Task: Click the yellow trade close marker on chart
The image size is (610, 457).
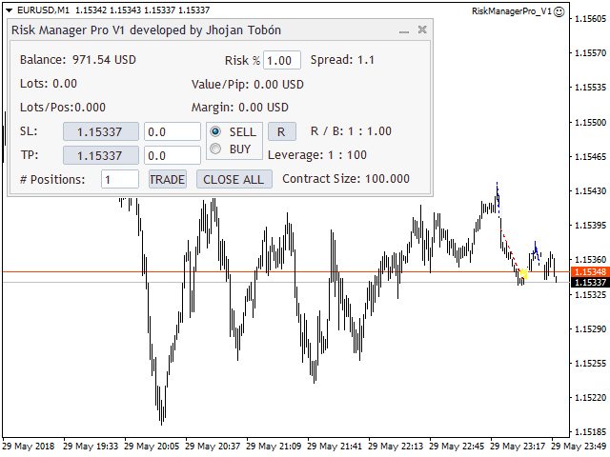Action: [x=523, y=273]
